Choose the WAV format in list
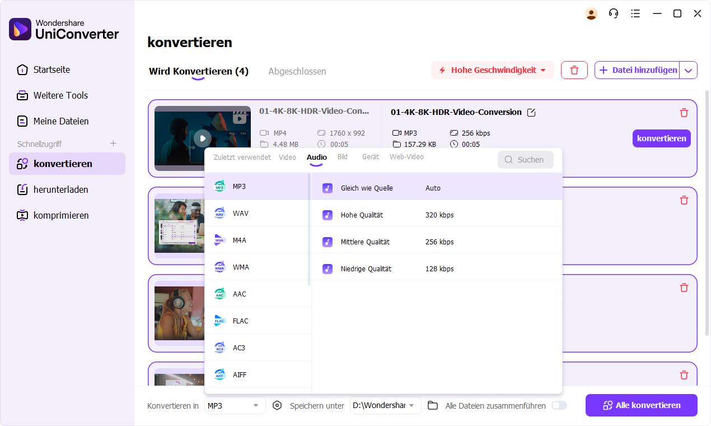 [257, 213]
